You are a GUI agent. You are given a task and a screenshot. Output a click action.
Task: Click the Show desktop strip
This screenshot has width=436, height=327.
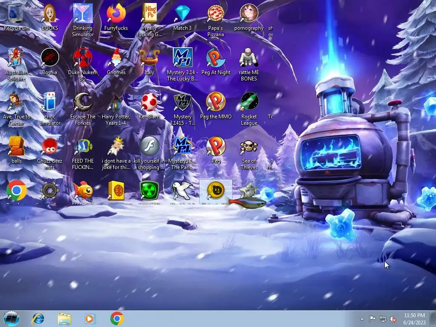tap(433, 318)
